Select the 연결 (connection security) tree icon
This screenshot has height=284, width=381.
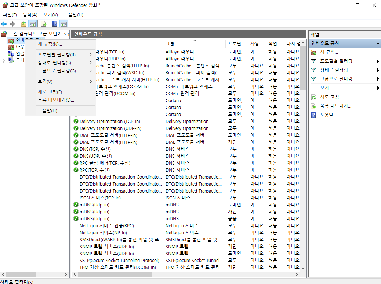click(x=11, y=53)
